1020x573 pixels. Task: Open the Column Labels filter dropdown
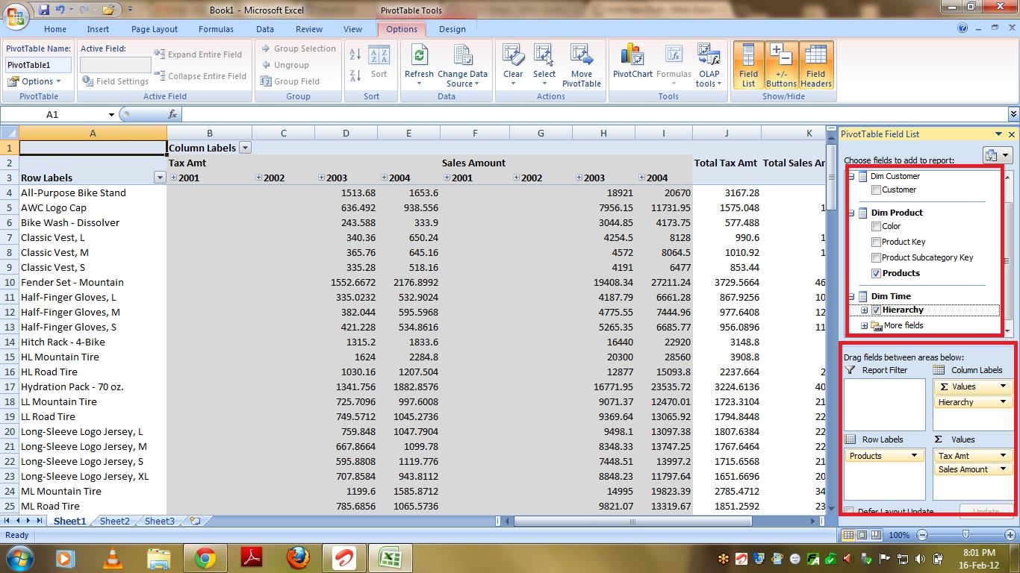click(245, 148)
